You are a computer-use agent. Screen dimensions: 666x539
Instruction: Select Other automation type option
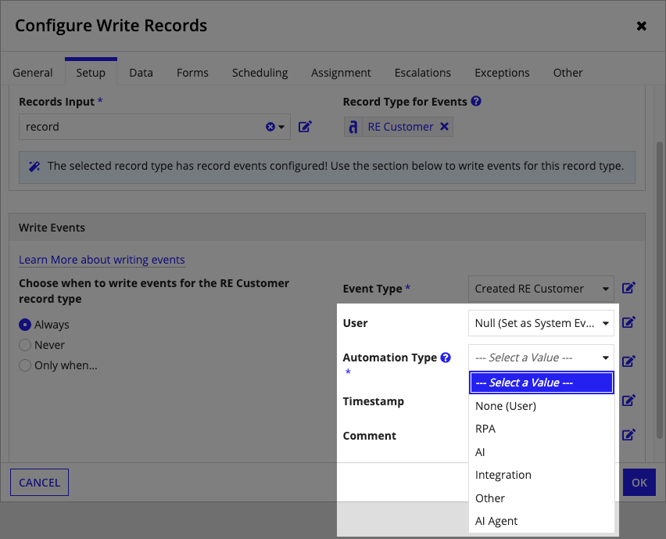tap(542, 498)
